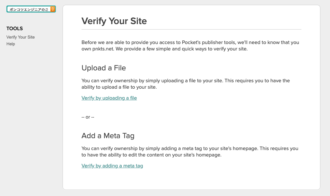Open the Help sidebar link

pos(11,44)
